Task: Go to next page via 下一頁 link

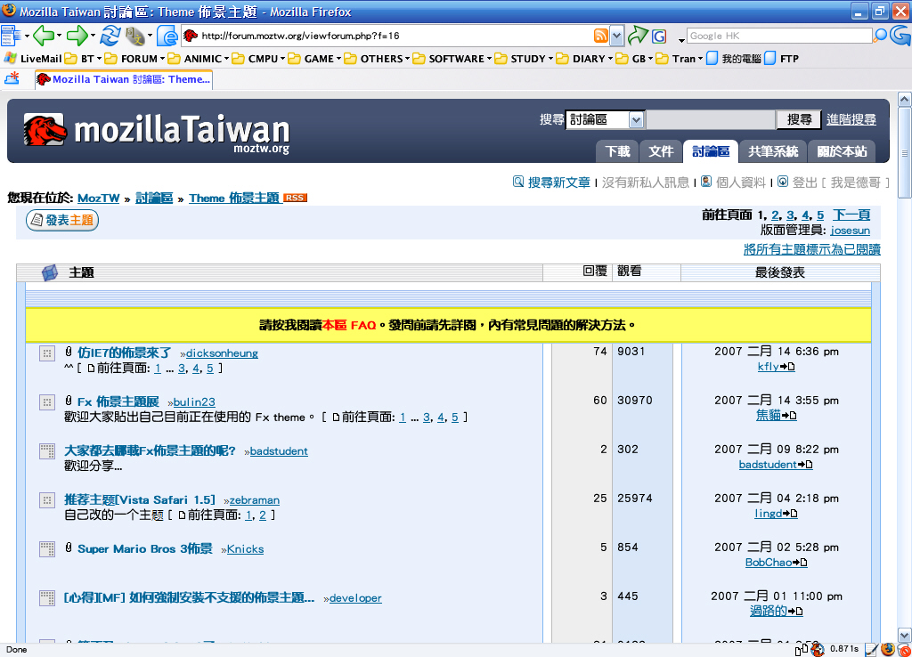Action: [x=851, y=215]
